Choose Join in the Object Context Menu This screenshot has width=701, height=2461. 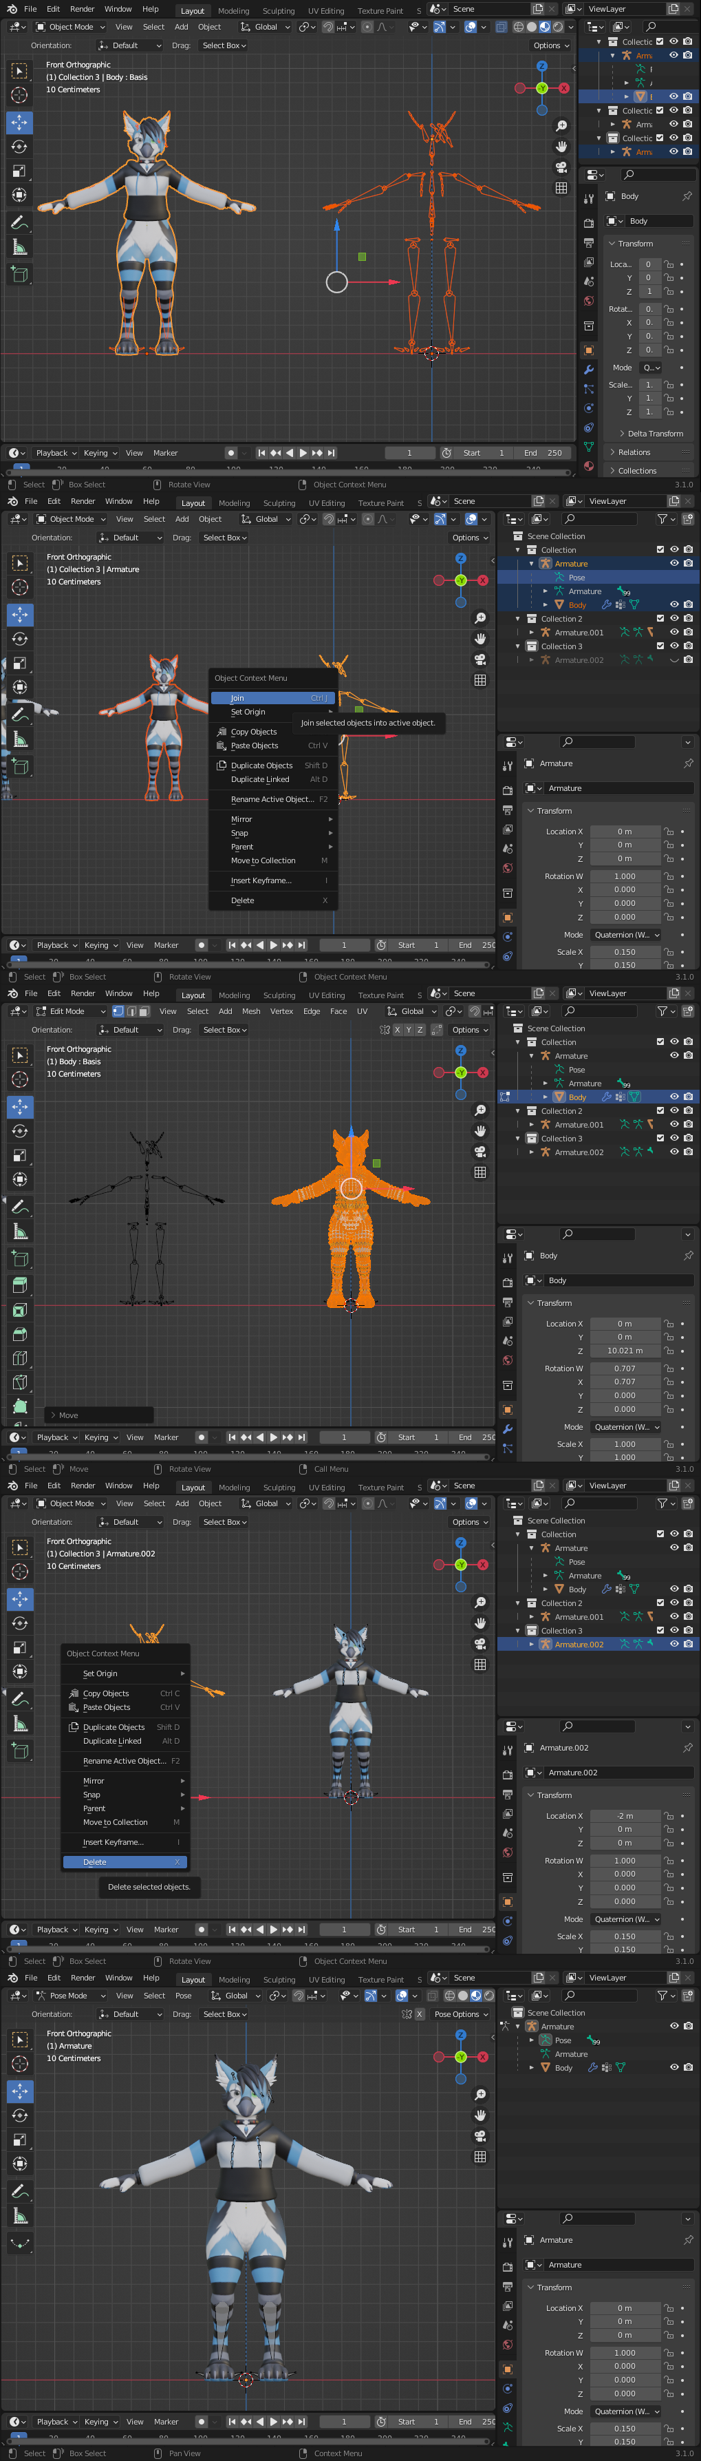click(272, 698)
